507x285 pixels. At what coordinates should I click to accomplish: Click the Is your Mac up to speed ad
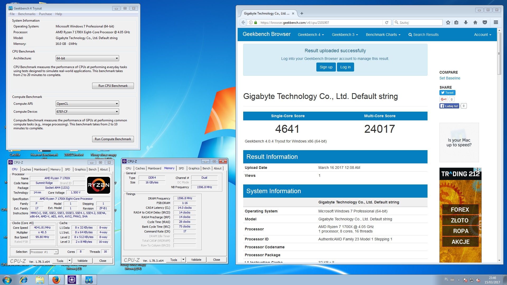pos(459,142)
